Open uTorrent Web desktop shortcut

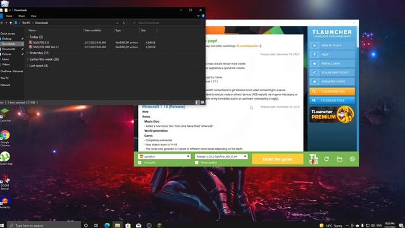5,158
